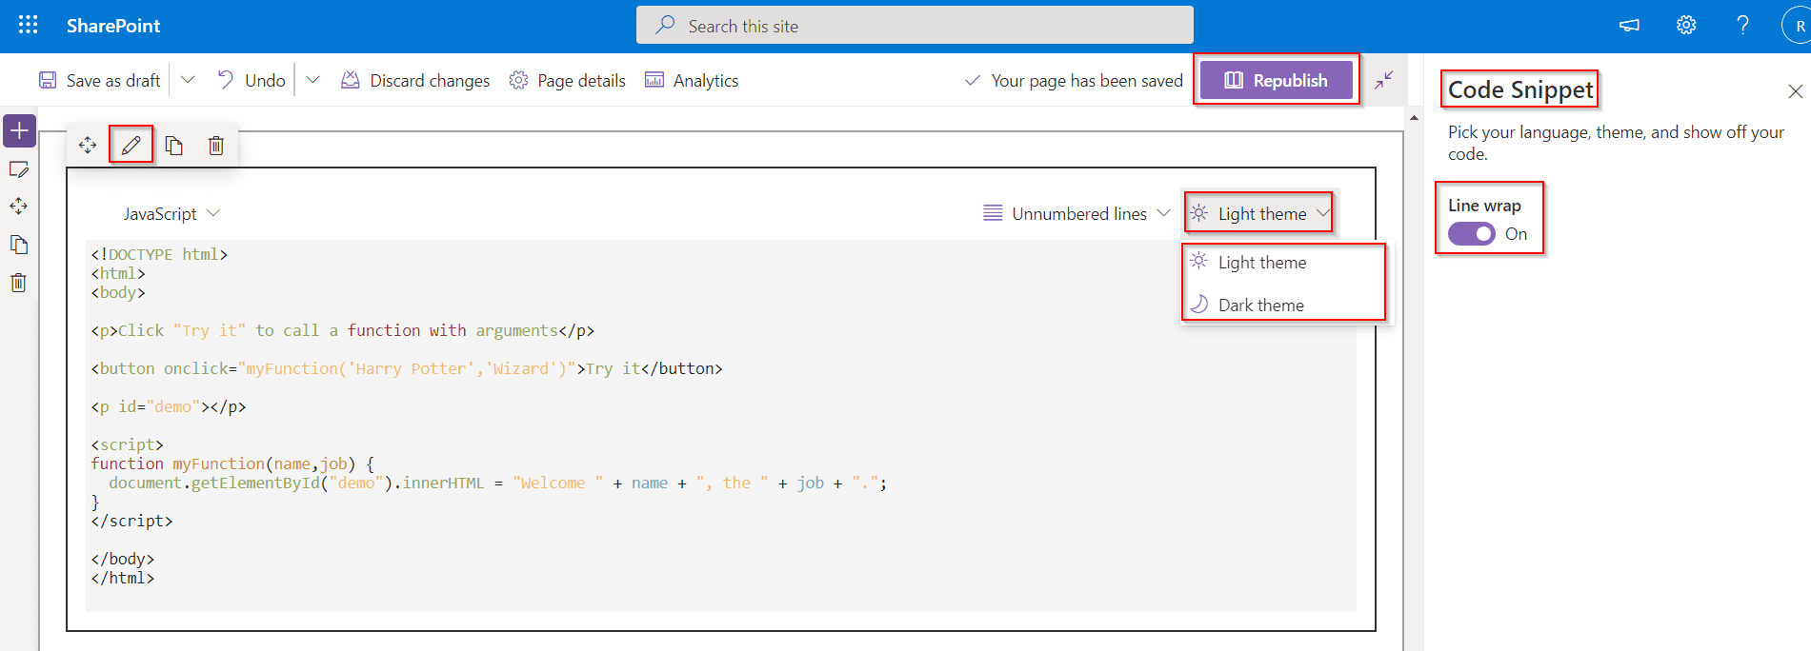Screen dimensions: 1811x651
Task: Open Page details
Action: 567,81
